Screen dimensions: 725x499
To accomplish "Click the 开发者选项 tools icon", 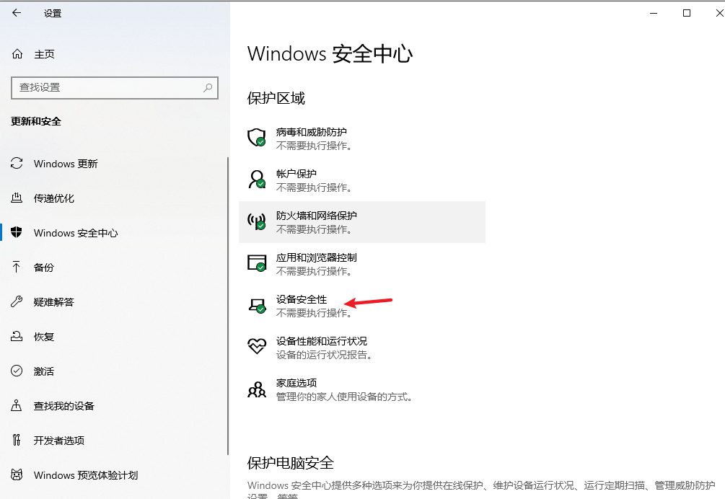I will 17,441.
